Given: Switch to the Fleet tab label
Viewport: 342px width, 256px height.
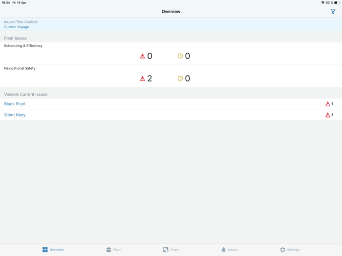Looking at the screenshot, I should (x=117, y=250).
